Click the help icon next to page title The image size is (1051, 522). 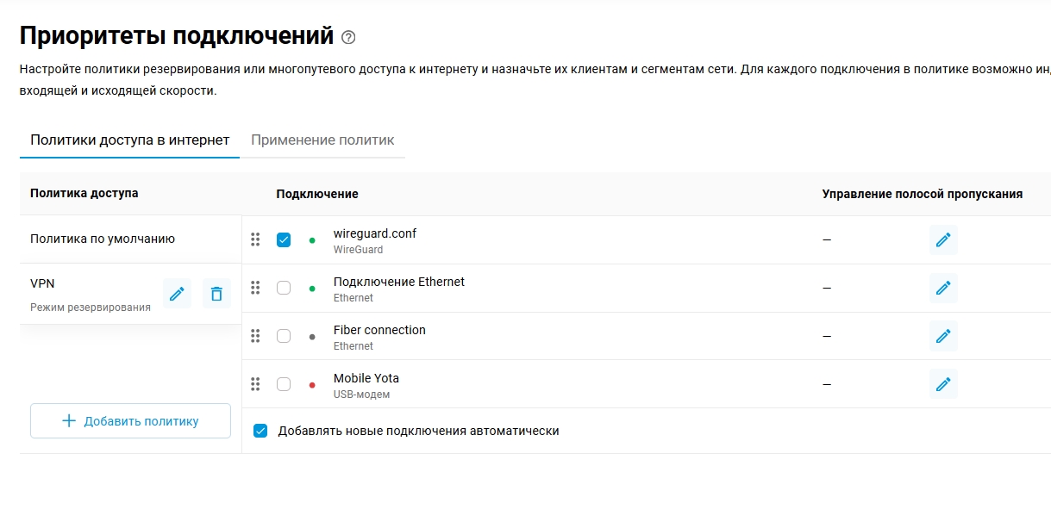click(x=348, y=37)
